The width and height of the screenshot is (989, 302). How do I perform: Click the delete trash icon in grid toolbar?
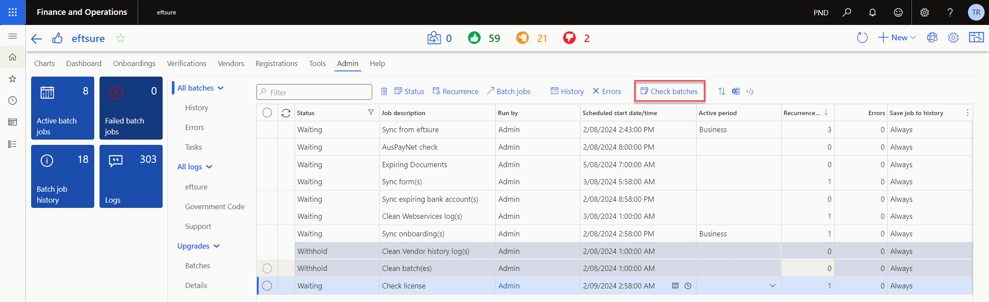pyautogui.click(x=384, y=91)
